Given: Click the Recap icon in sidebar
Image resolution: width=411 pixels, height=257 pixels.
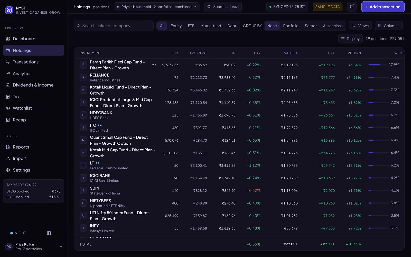Looking at the screenshot, I should tap(8, 120).
